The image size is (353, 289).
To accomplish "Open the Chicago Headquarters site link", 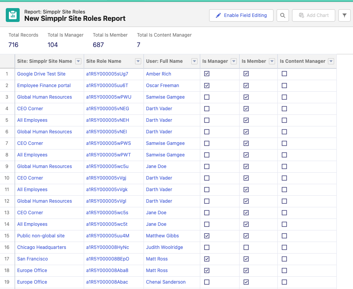I will tap(42, 247).
